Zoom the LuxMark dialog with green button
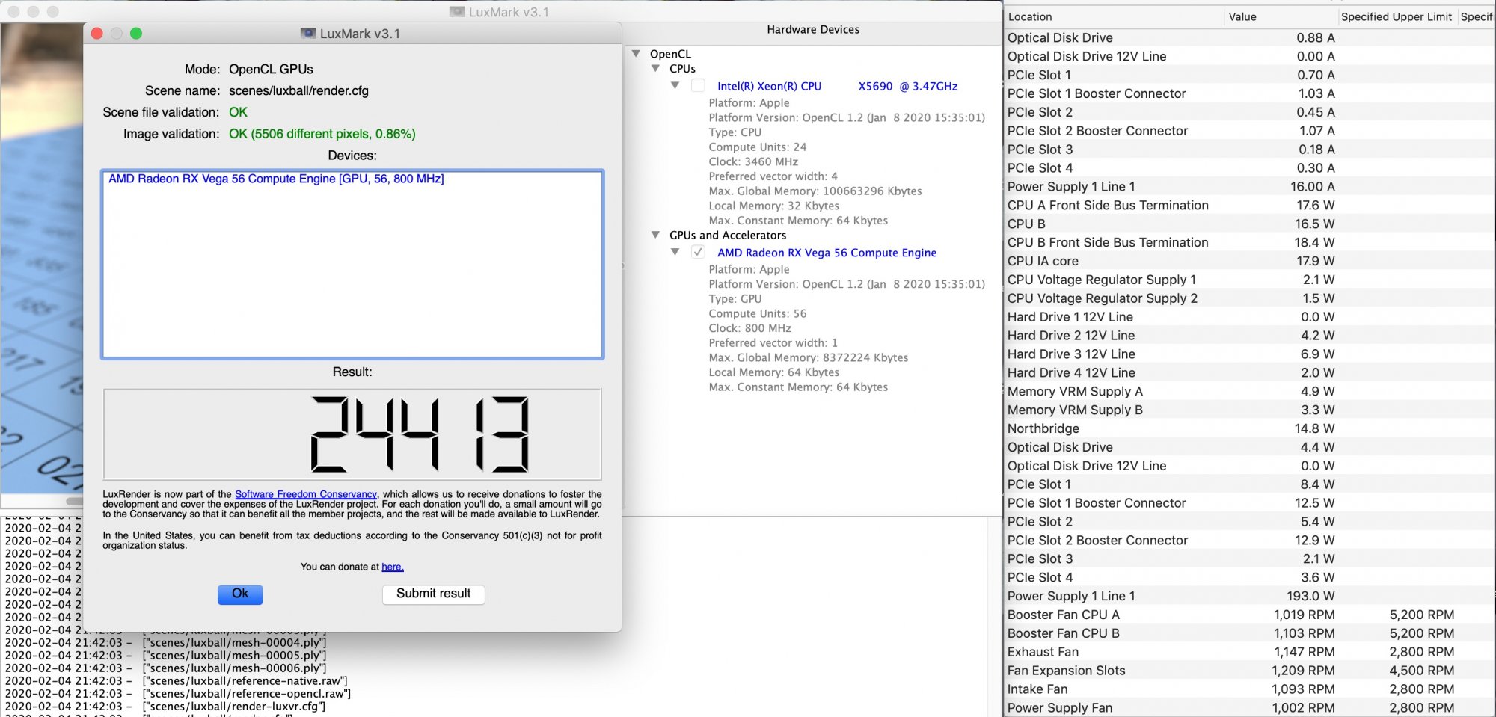1496x717 pixels. pyautogui.click(x=136, y=34)
